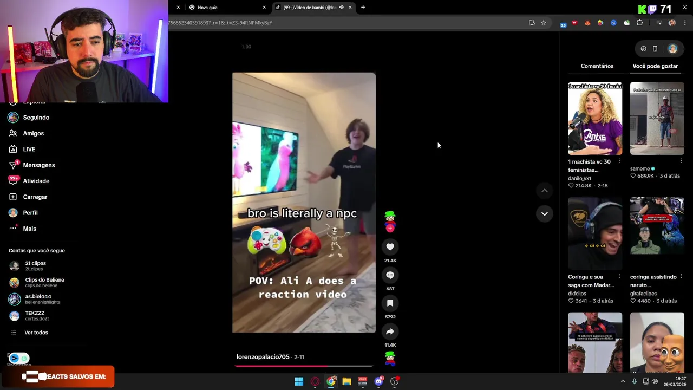Bookmark page with the star icon
Image resolution: width=693 pixels, height=390 pixels.
544,23
